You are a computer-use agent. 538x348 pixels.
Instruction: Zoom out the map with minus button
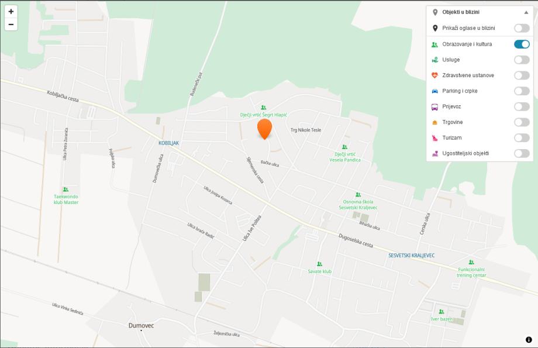(11, 25)
